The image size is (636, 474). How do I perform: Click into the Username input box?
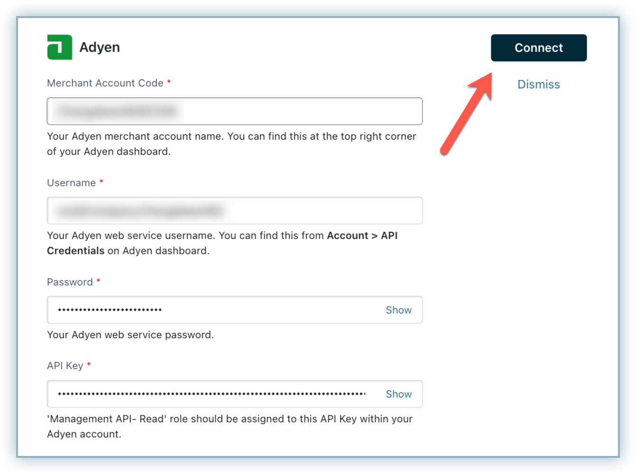click(x=234, y=210)
